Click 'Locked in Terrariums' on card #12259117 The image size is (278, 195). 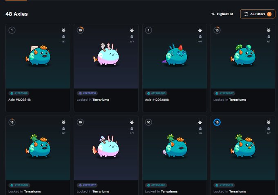(x=93, y=191)
